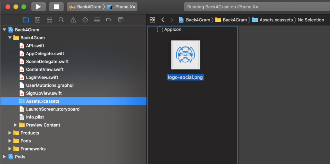This screenshot has height=164, width=330.
Task: Show the Project navigator
Action: (26, 20)
